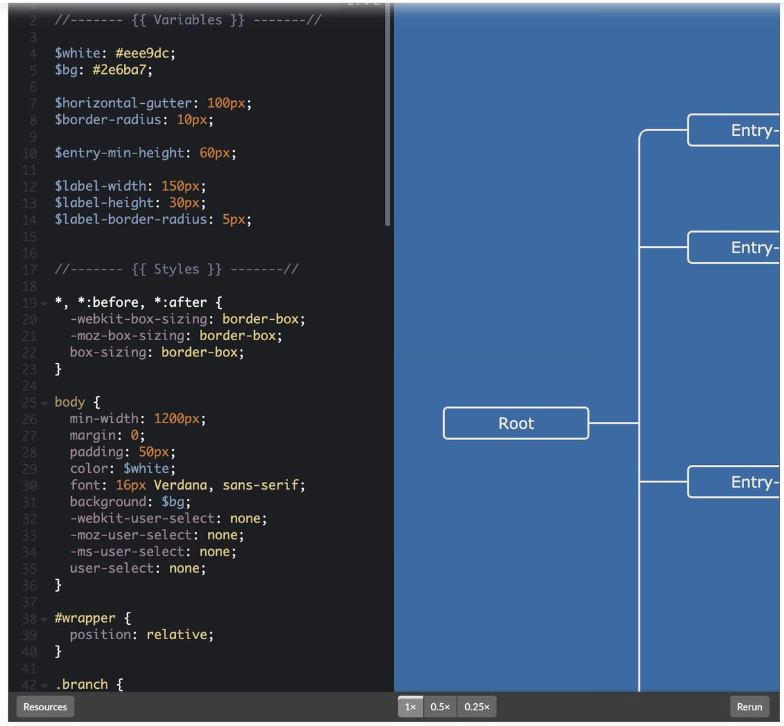784x726 pixels.
Task: Click line number 30 in gutter
Action: (29, 485)
